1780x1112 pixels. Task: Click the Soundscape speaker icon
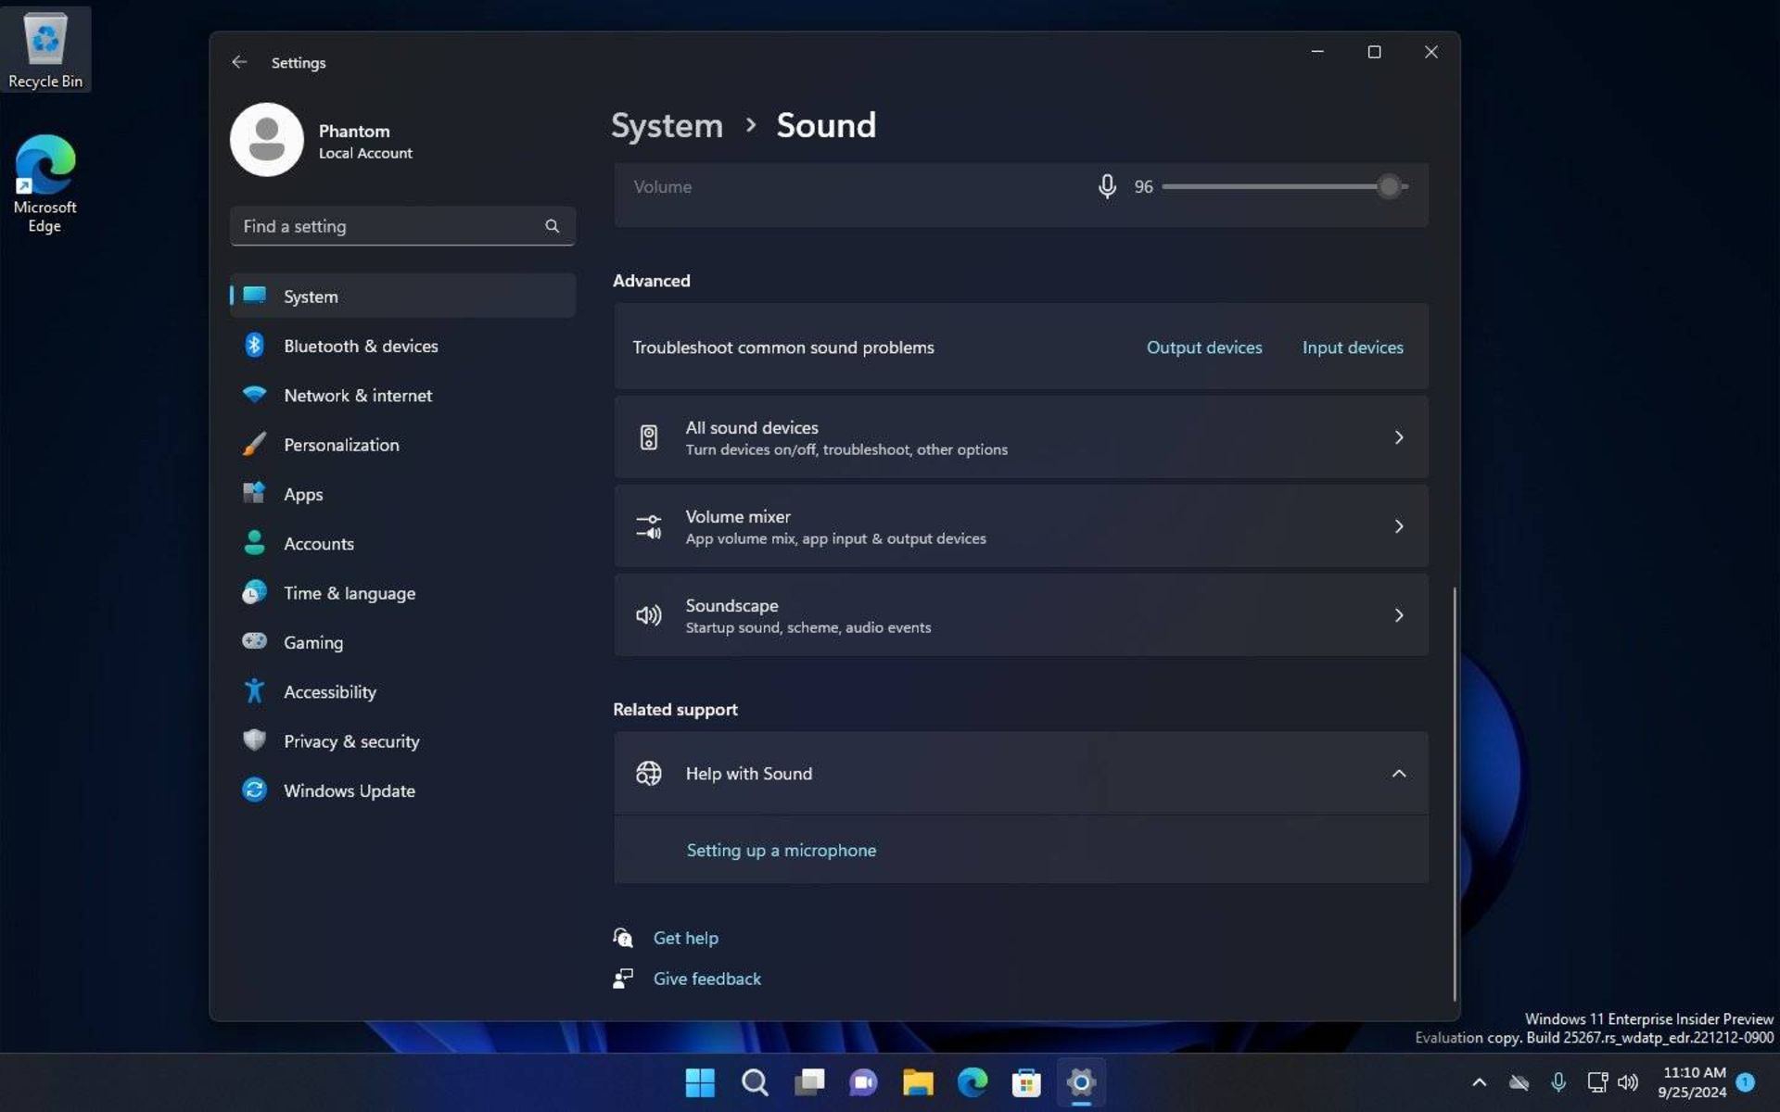pyautogui.click(x=648, y=614)
